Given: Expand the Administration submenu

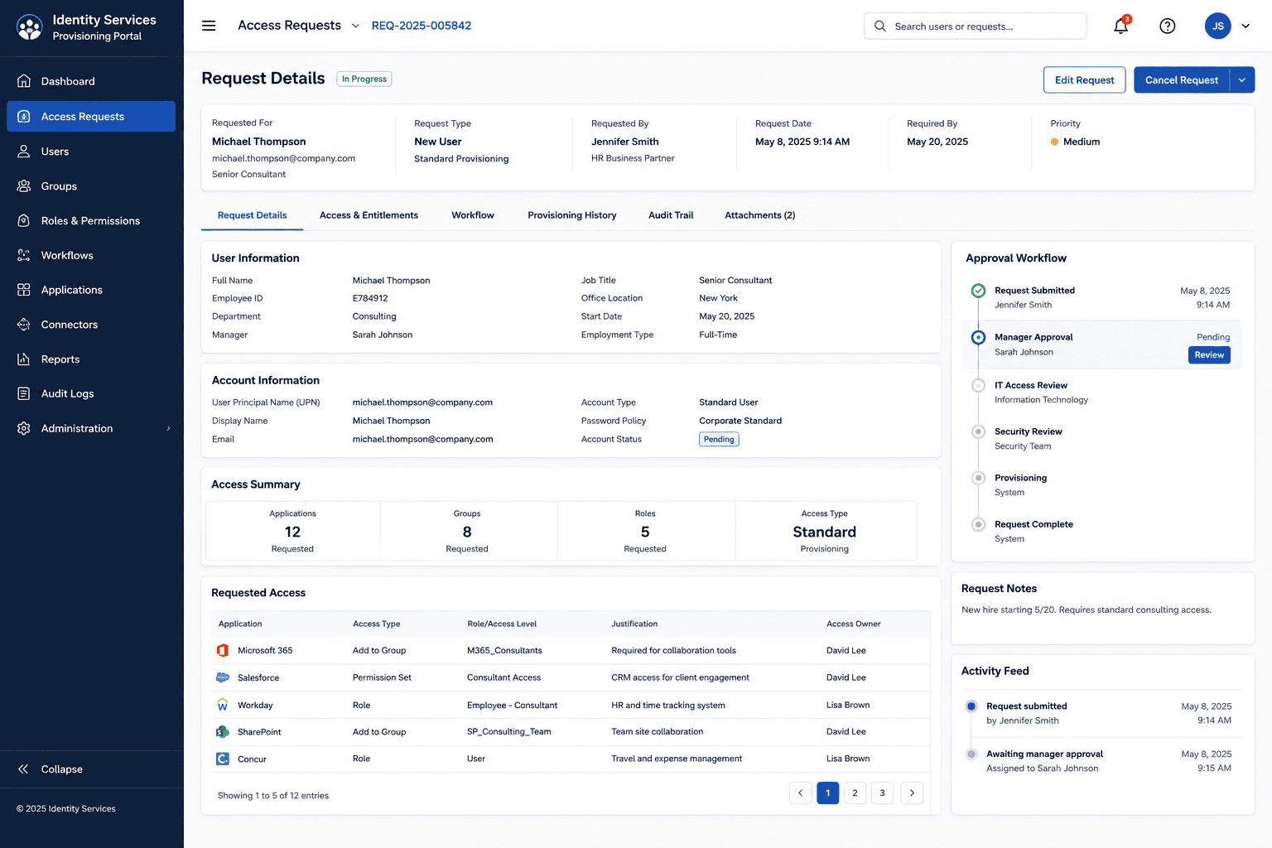Looking at the screenshot, I should (x=169, y=429).
